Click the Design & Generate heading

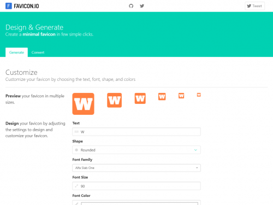(34, 27)
